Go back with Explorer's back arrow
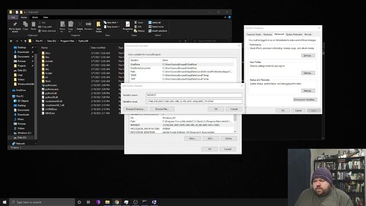The height and width of the screenshot is (206, 366). point(11,41)
